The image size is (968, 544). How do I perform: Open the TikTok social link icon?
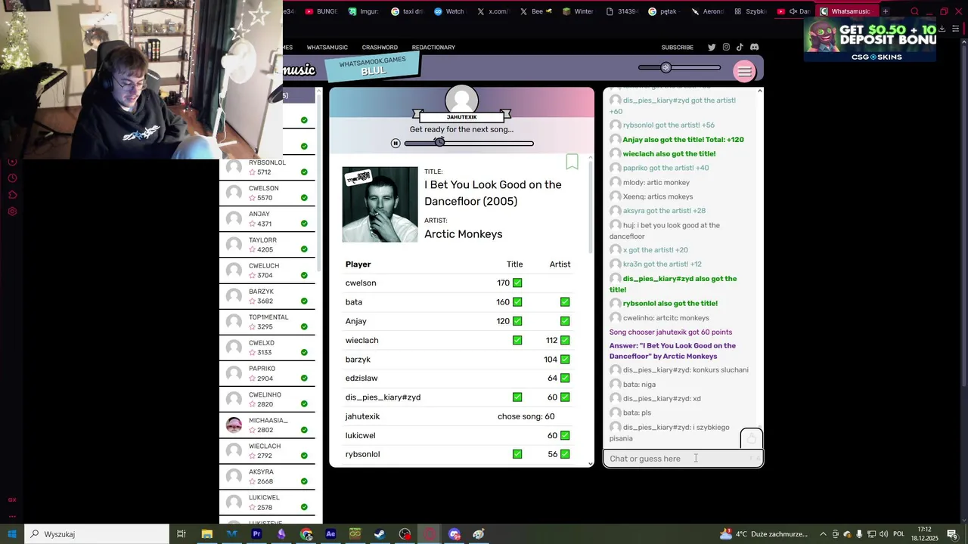click(x=740, y=47)
